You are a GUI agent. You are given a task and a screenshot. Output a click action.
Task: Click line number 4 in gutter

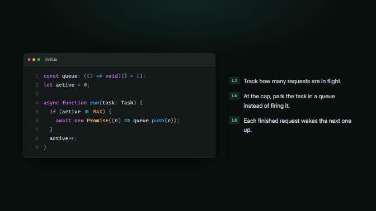37,103
